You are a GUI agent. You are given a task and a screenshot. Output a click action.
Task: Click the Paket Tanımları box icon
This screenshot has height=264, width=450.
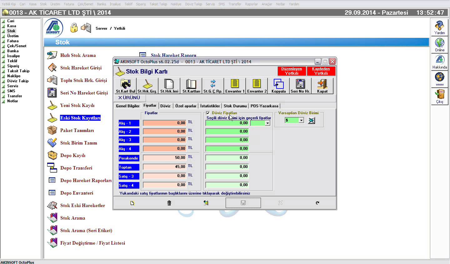52,130
